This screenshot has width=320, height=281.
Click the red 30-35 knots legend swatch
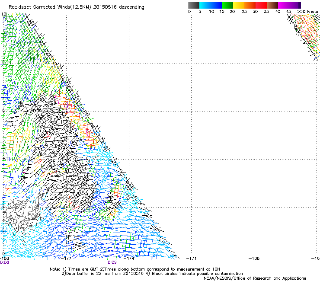coord(261,5)
